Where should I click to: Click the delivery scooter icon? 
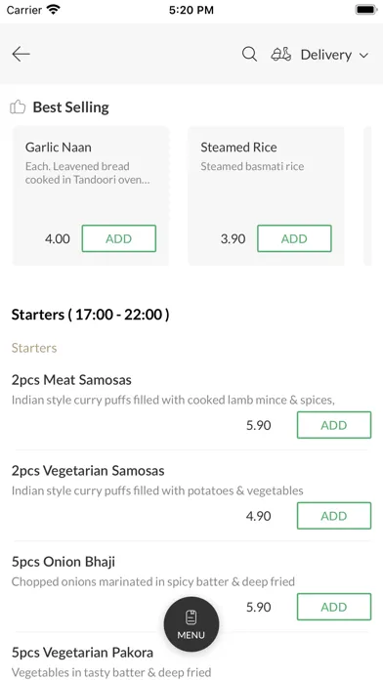[x=281, y=54]
